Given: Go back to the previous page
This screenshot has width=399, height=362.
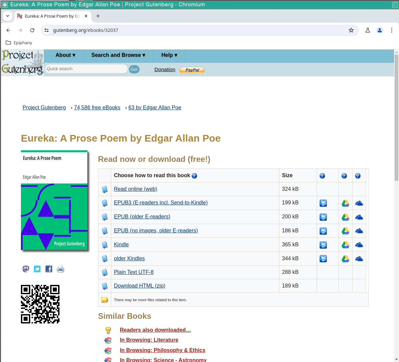Looking at the screenshot, I should click(x=9, y=30).
